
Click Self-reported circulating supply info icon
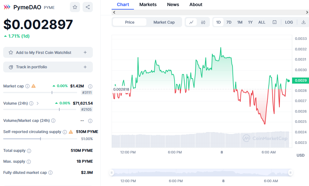point(65,132)
